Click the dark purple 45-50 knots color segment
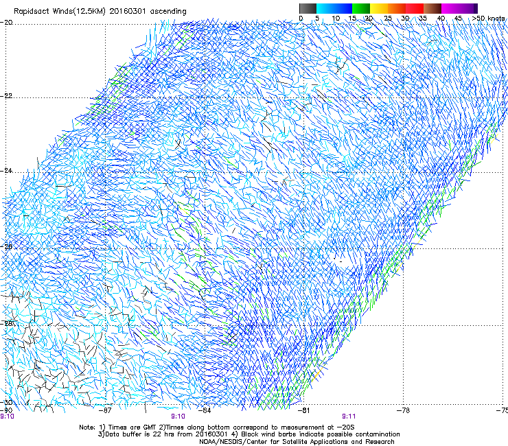The height and width of the screenshot is (446, 508). [x=468, y=8]
